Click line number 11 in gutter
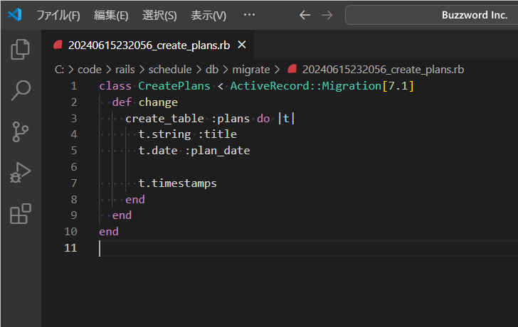 coord(70,248)
